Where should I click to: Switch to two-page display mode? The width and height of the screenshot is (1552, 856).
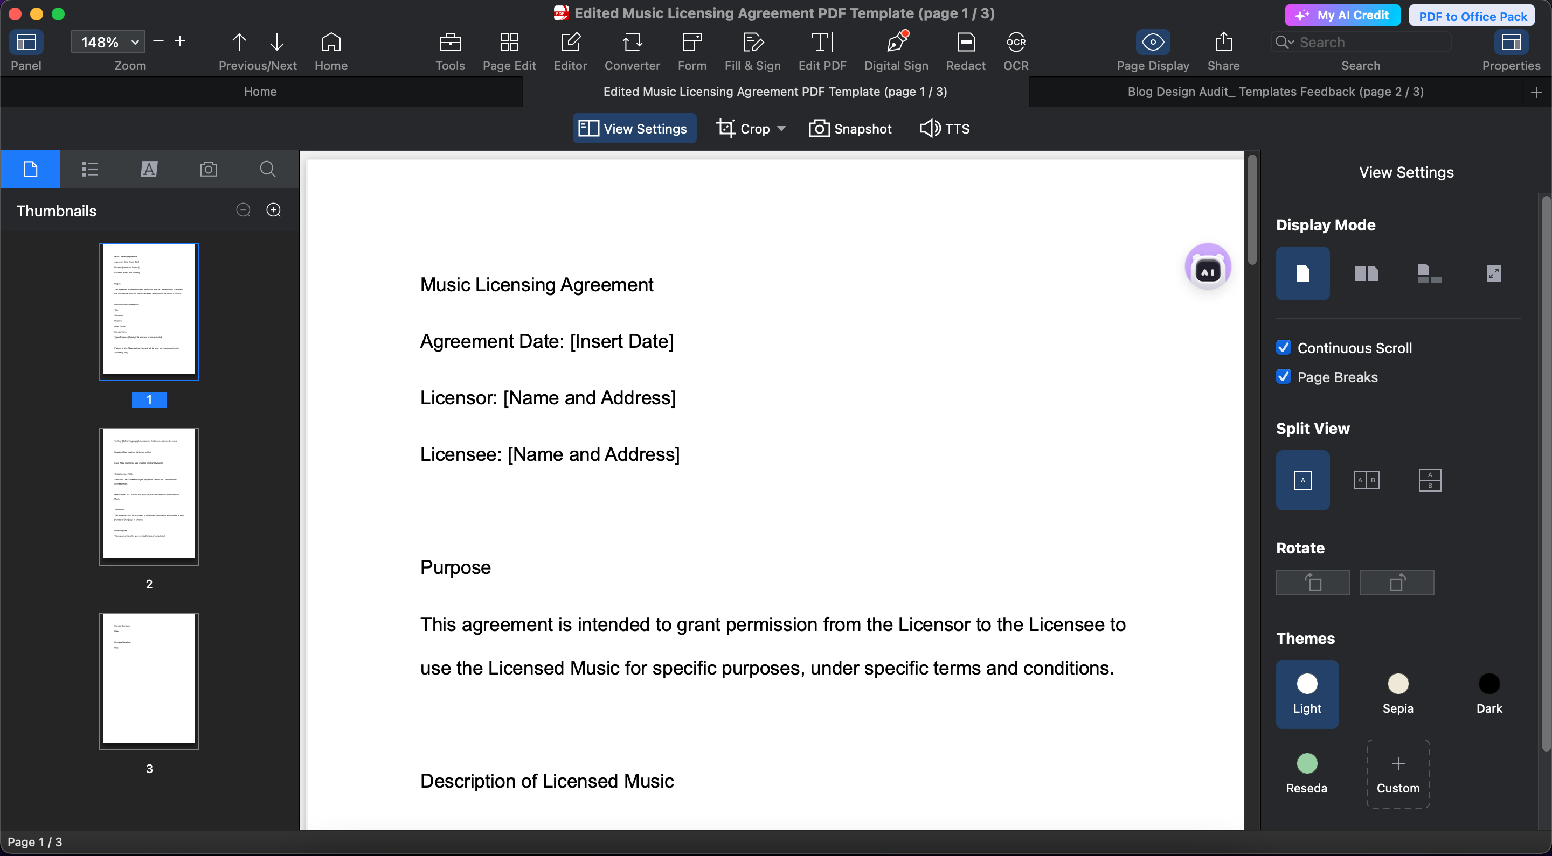click(1366, 274)
